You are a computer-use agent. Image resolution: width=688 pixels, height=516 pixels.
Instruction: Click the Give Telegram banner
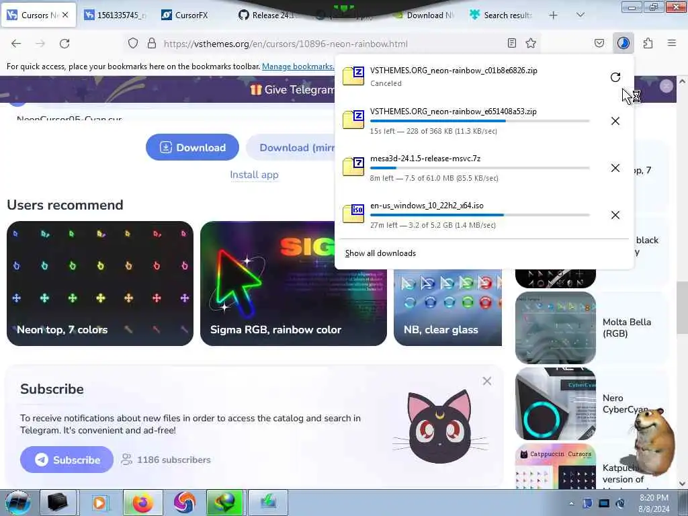tap(292, 89)
